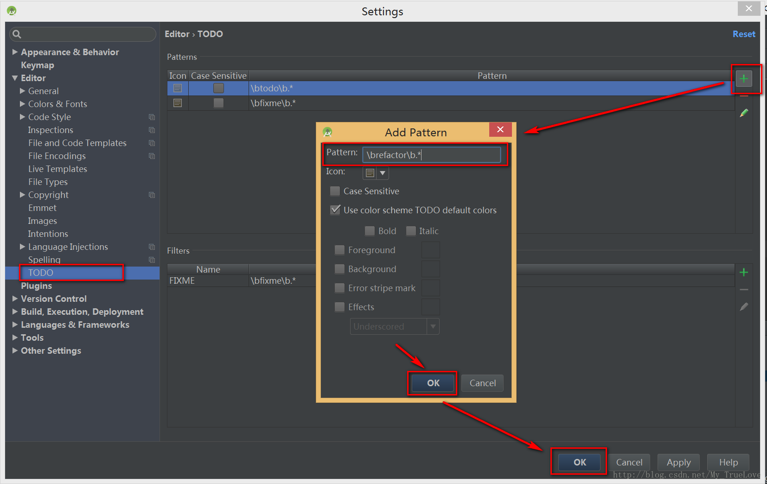Screen dimensions: 767x484
Task: Uncheck Use color scheme TODO default colors
Action: coord(335,210)
